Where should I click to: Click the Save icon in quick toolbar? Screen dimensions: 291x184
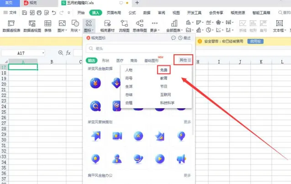click(24, 13)
